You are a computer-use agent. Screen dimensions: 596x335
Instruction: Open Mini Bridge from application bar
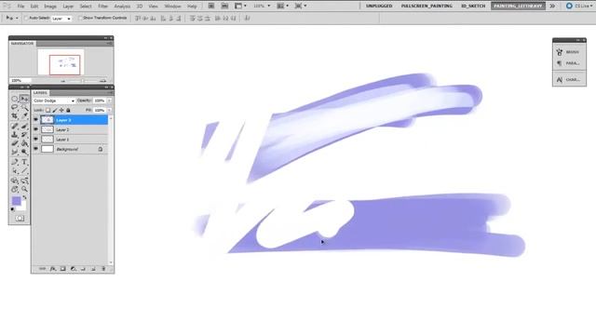click(224, 7)
